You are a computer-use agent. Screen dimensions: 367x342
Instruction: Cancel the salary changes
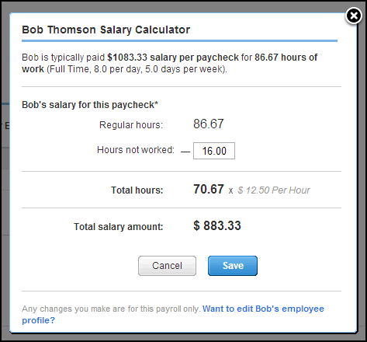click(167, 266)
